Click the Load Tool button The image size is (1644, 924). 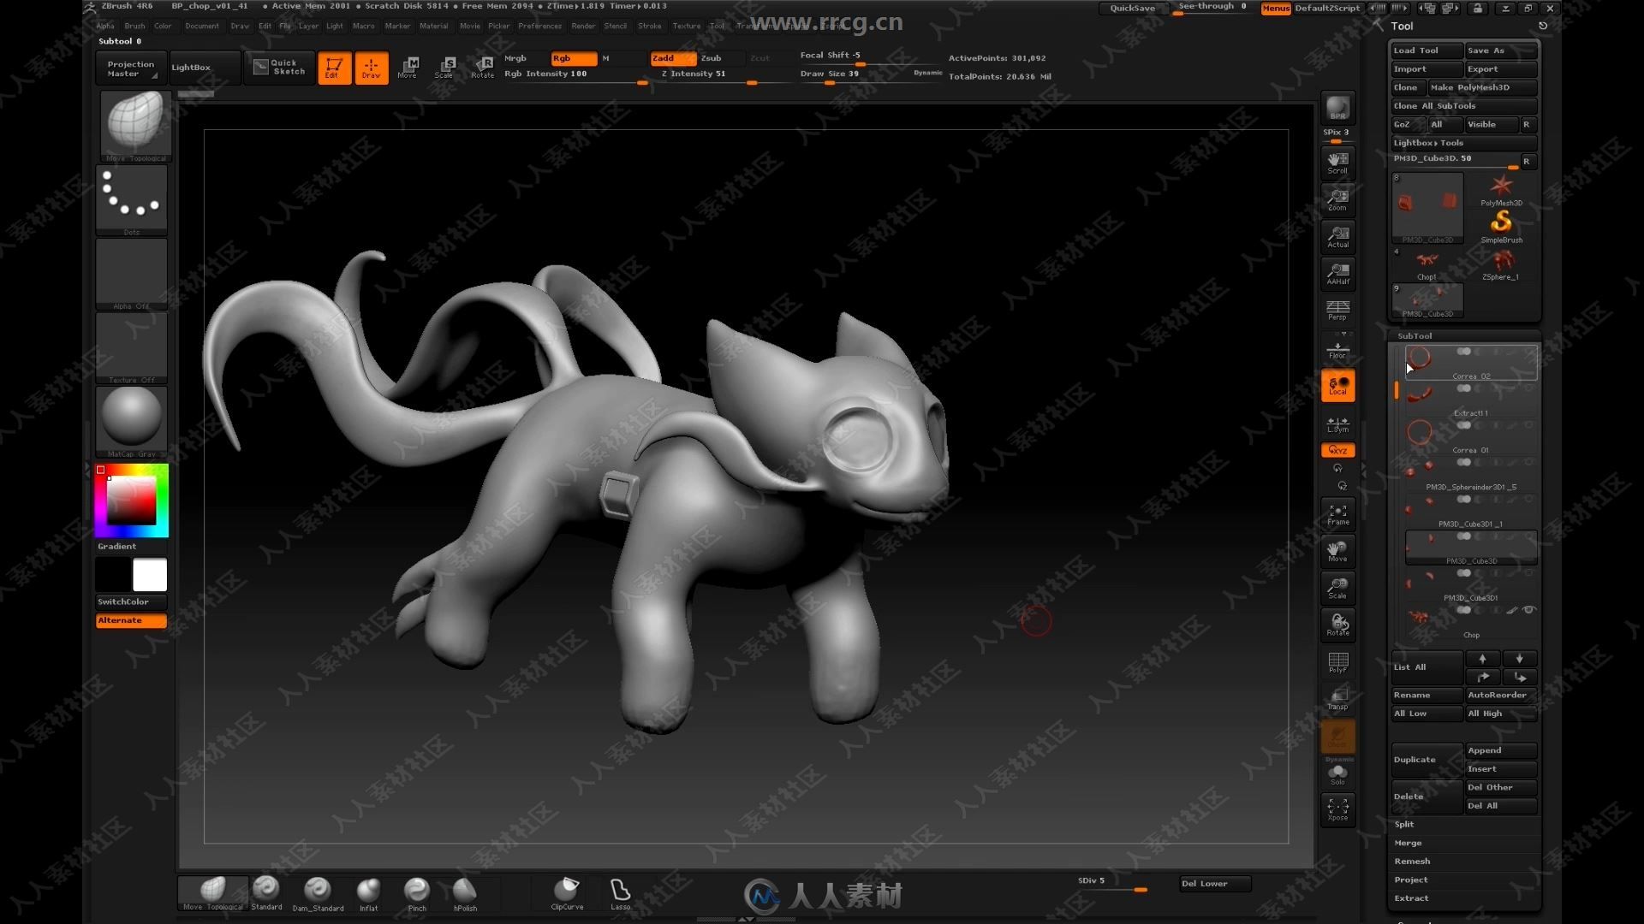coord(1427,50)
